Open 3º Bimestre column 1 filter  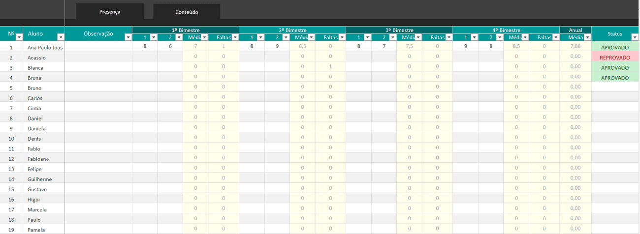pos(367,37)
